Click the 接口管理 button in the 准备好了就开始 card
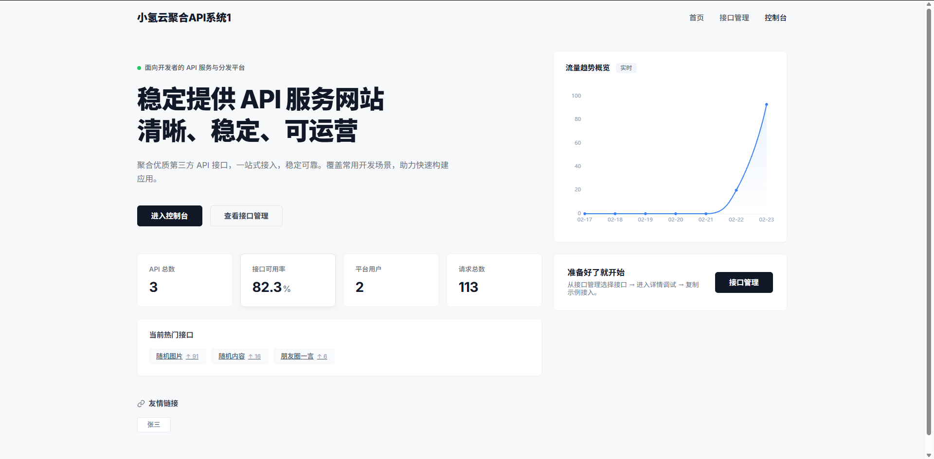 tap(744, 282)
